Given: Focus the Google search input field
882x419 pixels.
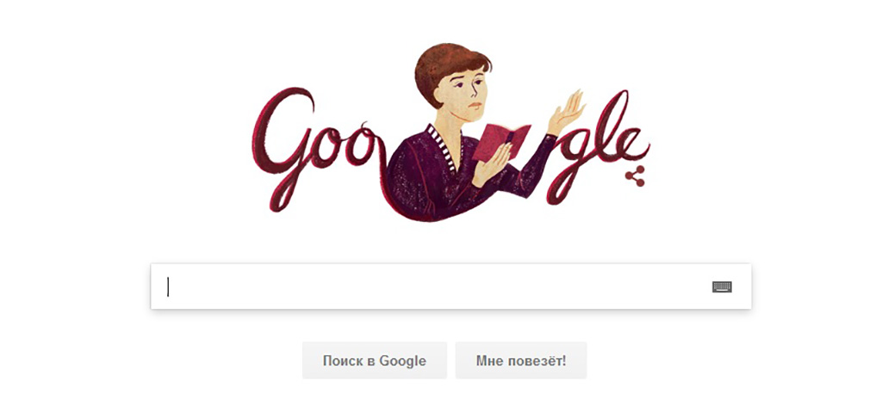Looking at the screenshot, I should [x=450, y=287].
